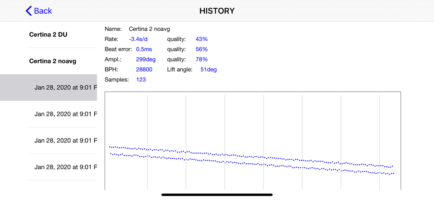This screenshot has width=434, height=200.
Task: Tap the home indicator bar at bottom
Action: click(x=217, y=195)
